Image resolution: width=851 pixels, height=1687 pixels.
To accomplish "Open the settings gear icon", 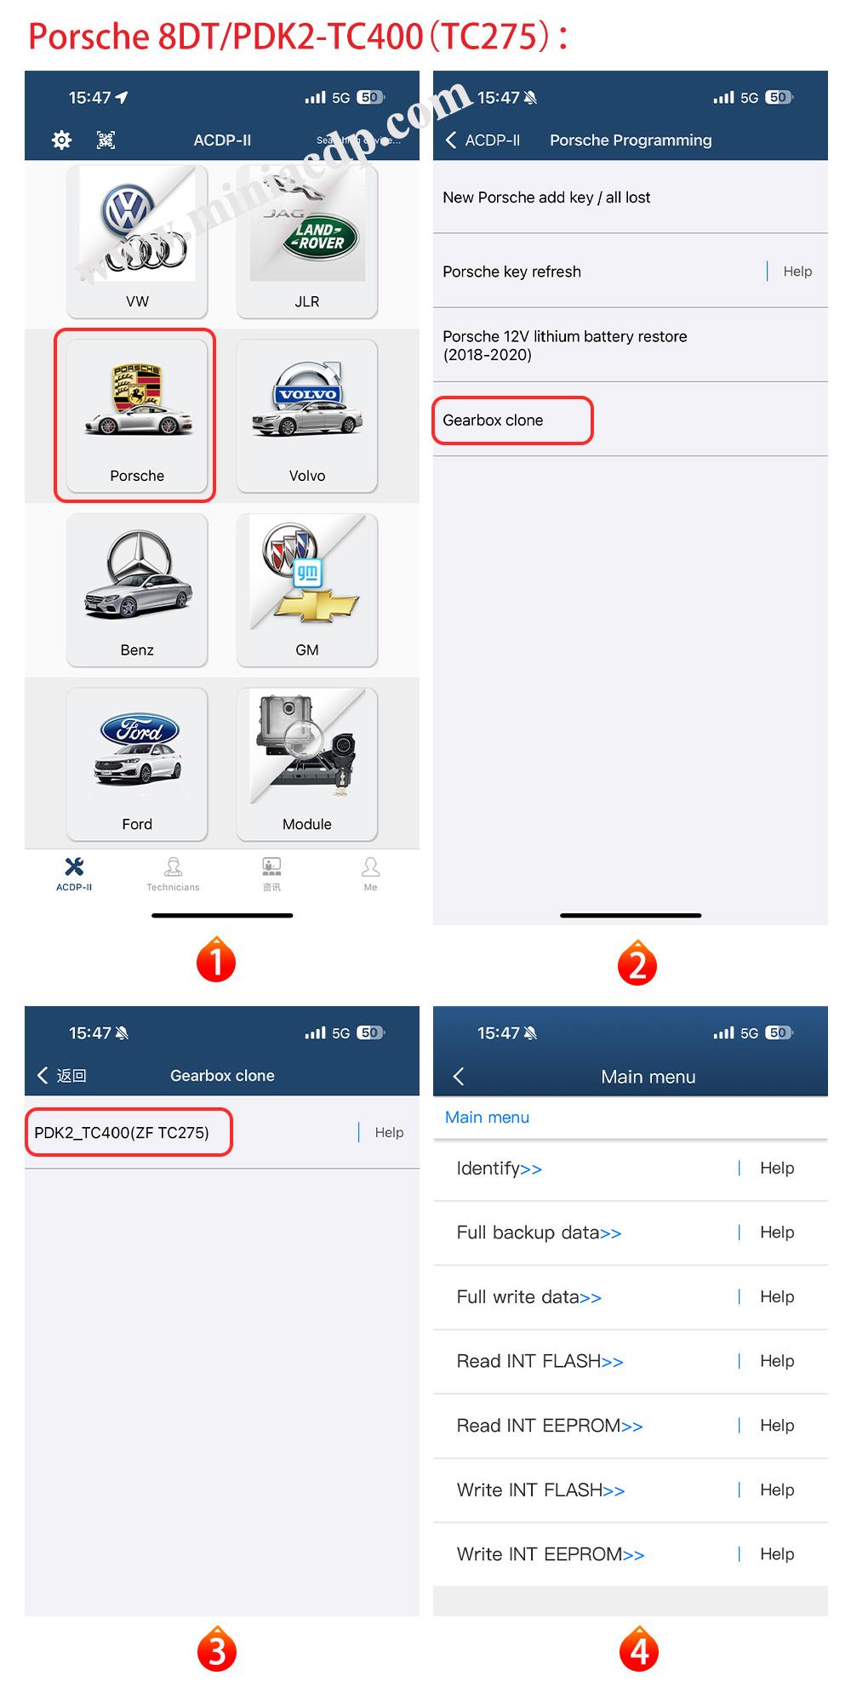I will coord(61,140).
